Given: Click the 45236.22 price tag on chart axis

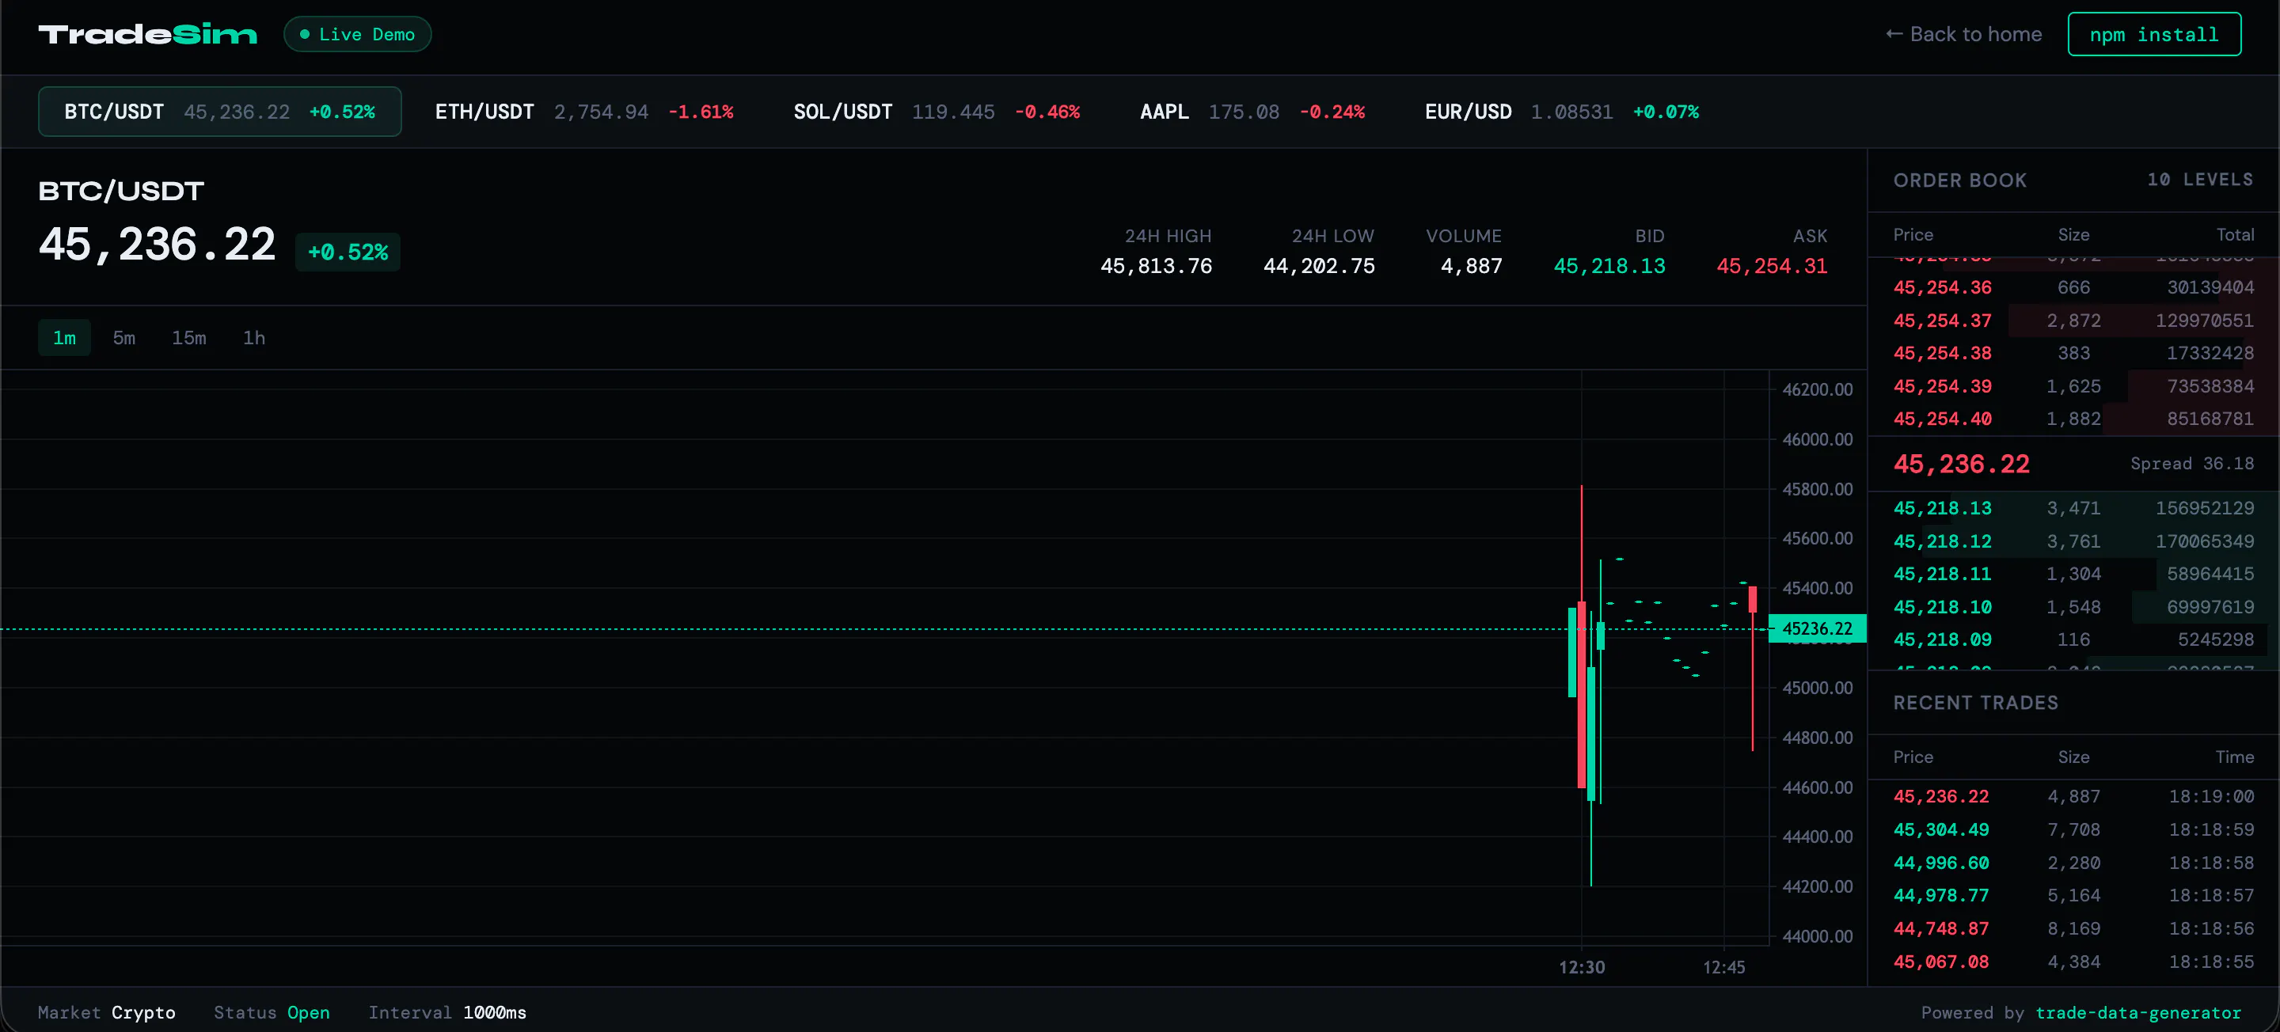Looking at the screenshot, I should [x=1817, y=628].
